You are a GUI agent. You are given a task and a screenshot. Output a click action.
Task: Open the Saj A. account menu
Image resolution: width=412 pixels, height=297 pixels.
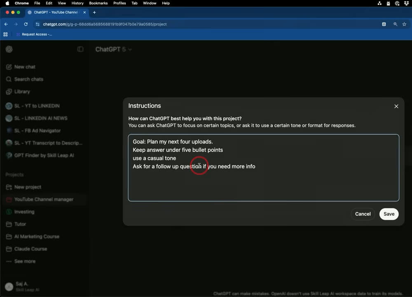[x=22, y=286]
